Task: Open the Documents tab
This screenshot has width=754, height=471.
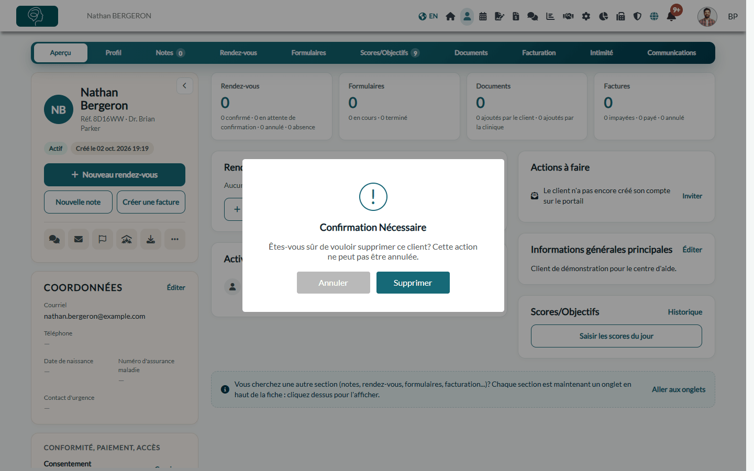Action: 471,53
